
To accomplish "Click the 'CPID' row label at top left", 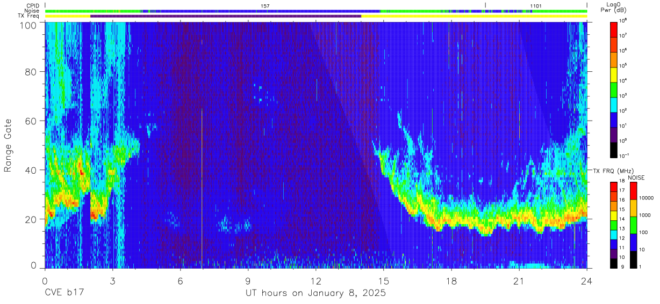I will pos(32,5).
